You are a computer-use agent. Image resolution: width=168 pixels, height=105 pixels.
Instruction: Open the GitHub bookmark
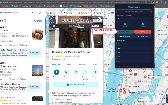[x=15, y=6]
